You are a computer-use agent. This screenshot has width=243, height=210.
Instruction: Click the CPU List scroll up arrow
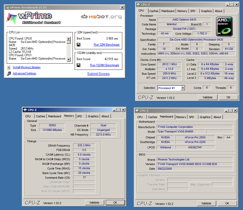69,39
